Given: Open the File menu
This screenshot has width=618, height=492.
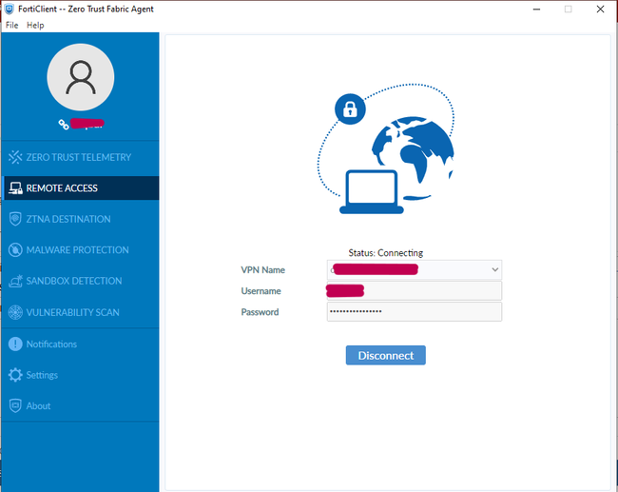Looking at the screenshot, I should (11, 26).
